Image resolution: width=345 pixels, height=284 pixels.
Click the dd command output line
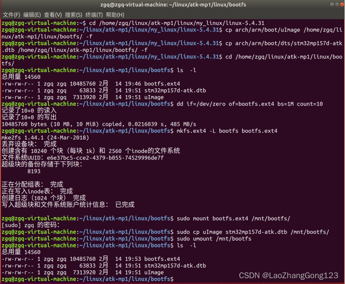point(83,124)
